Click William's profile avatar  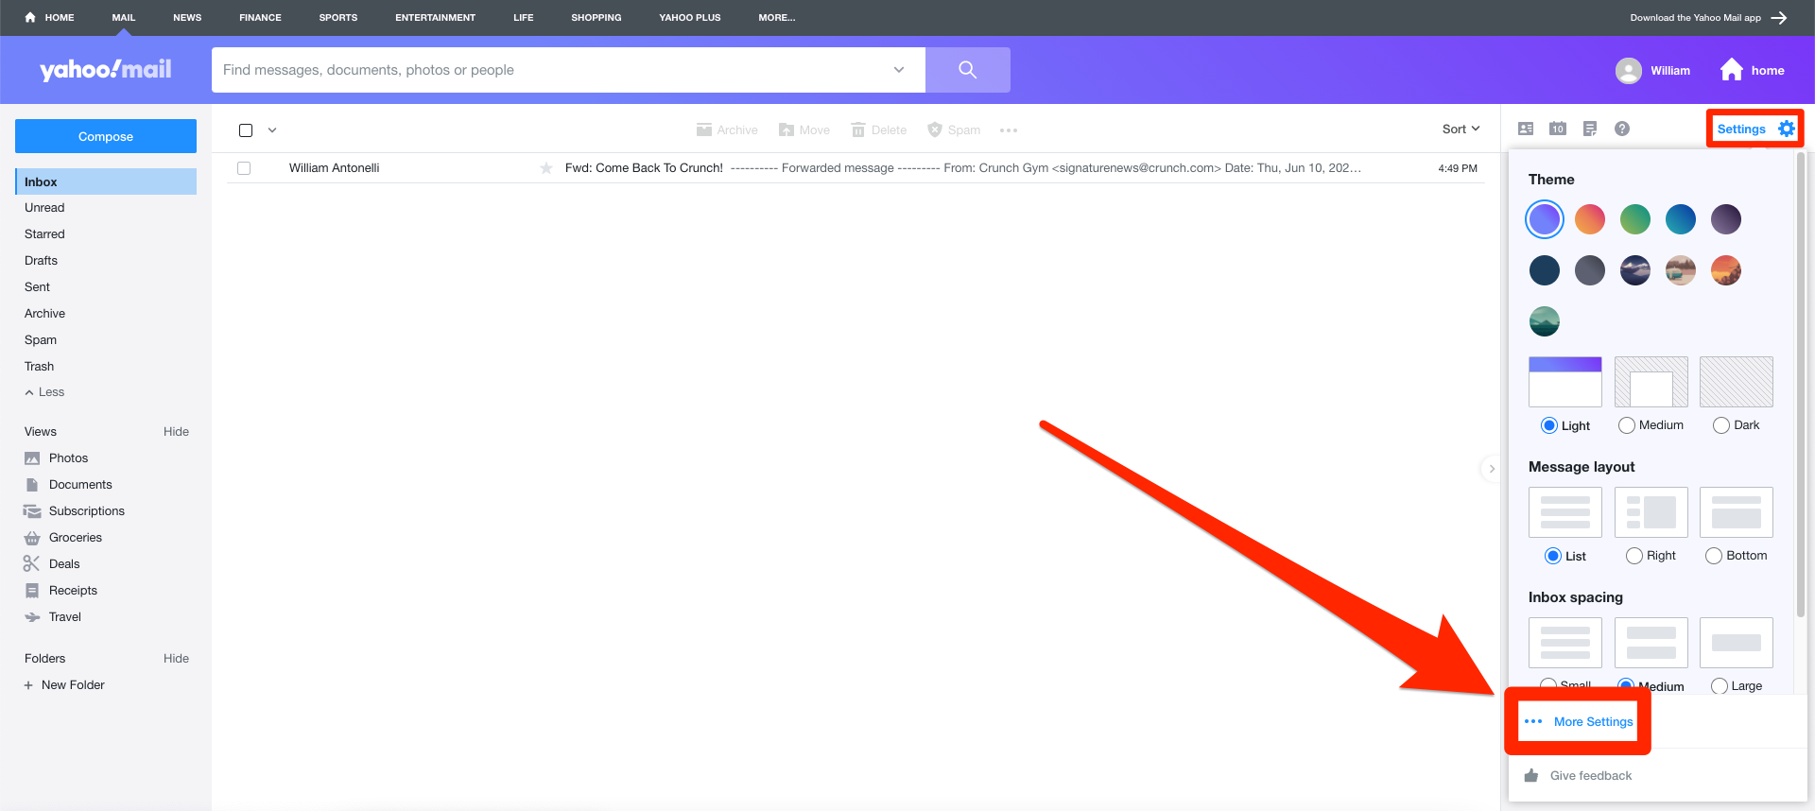pyautogui.click(x=1629, y=71)
